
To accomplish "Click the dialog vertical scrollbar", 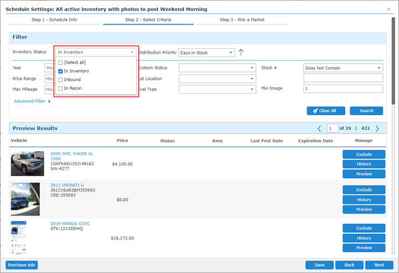I will [x=393, y=61].
